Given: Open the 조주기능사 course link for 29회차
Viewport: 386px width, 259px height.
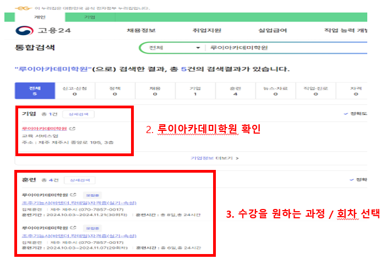Looking at the screenshot, I should [79, 236].
